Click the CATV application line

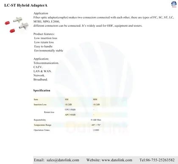point(38,67)
